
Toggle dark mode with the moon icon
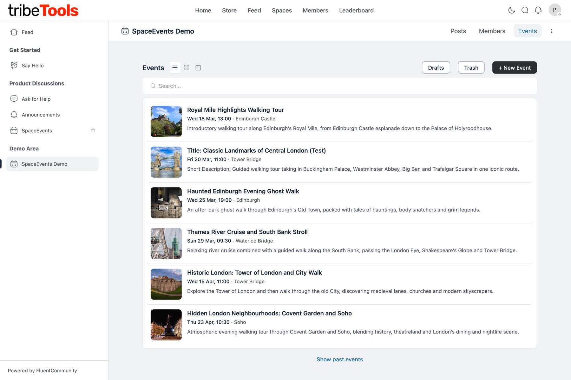click(511, 10)
